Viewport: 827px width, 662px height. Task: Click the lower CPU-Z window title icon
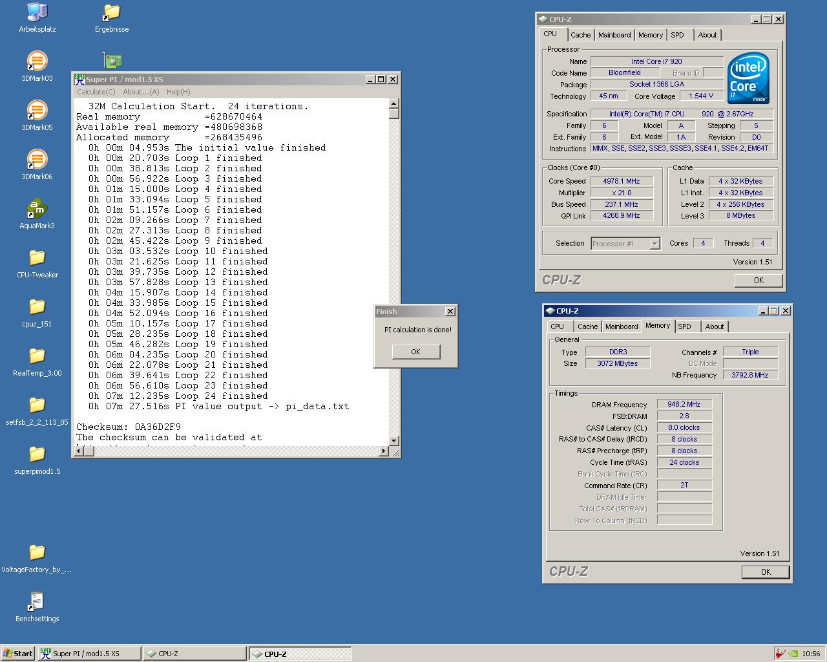pyautogui.click(x=550, y=311)
